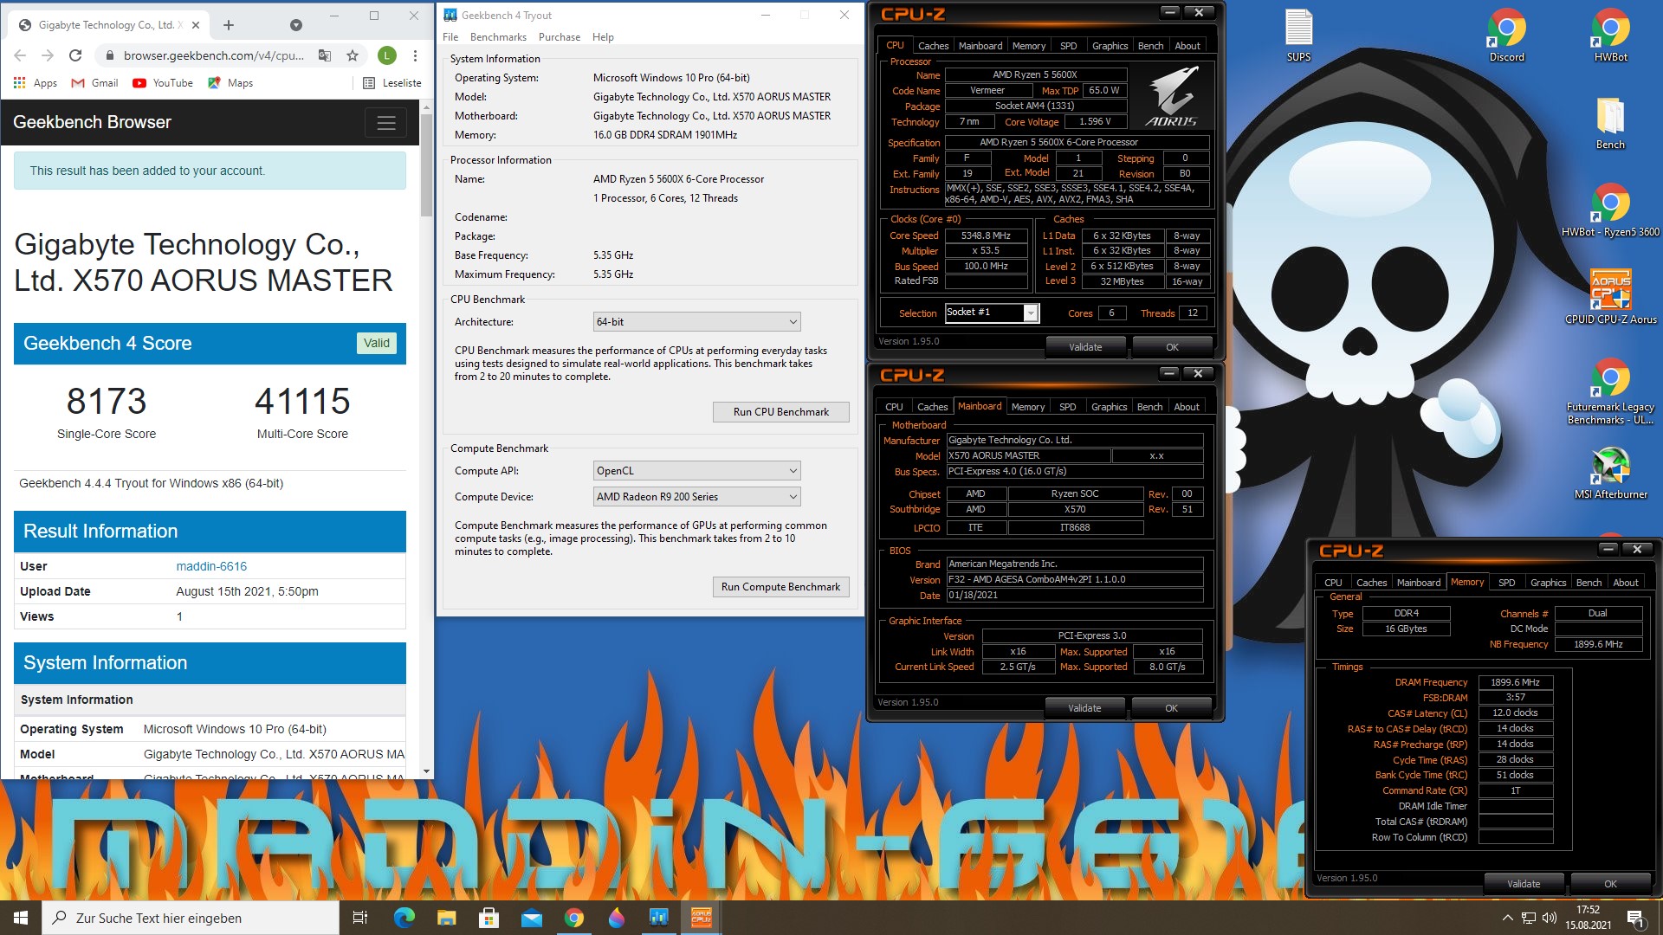Click the Valid badge
The width and height of the screenshot is (1663, 935).
click(376, 343)
